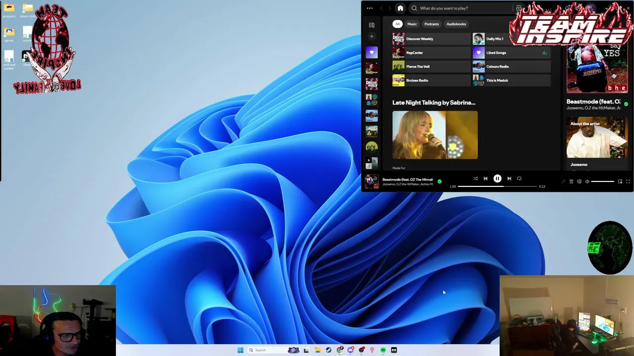The image size is (634, 356).
Task: Seek on the song progress bar
Action: click(x=497, y=186)
